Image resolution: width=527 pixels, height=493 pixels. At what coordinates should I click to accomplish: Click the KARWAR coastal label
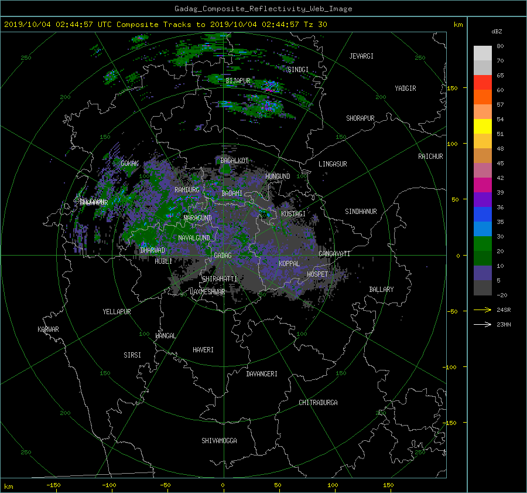click(x=48, y=329)
